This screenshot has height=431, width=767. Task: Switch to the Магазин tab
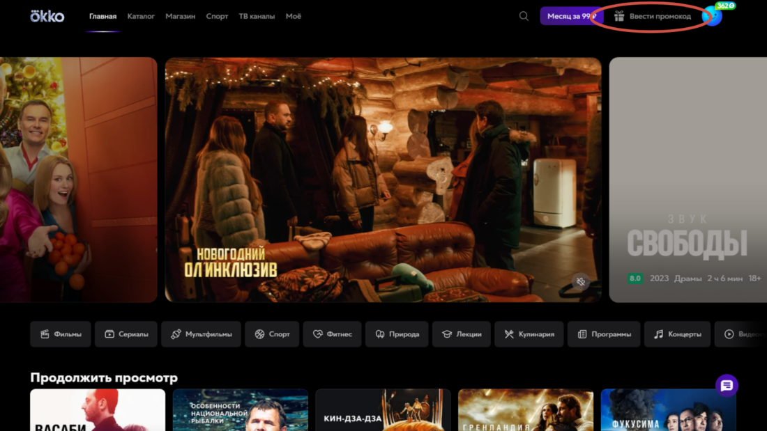(x=180, y=16)
